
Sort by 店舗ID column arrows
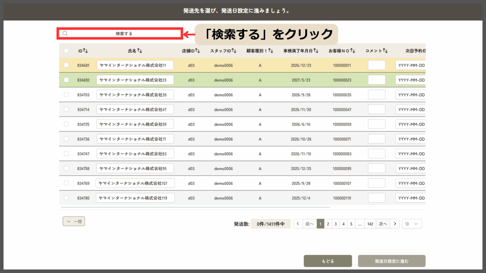point(197,51)
